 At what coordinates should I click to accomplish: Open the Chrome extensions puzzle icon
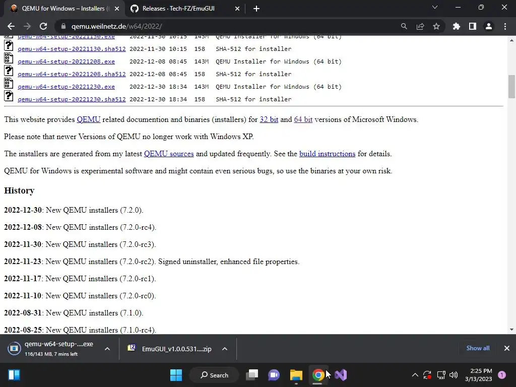tap(456, 26)
